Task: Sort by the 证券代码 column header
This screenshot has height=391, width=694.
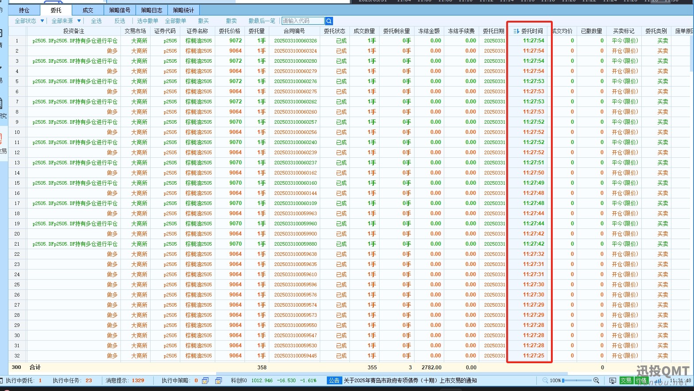Action: click(165, 31)
